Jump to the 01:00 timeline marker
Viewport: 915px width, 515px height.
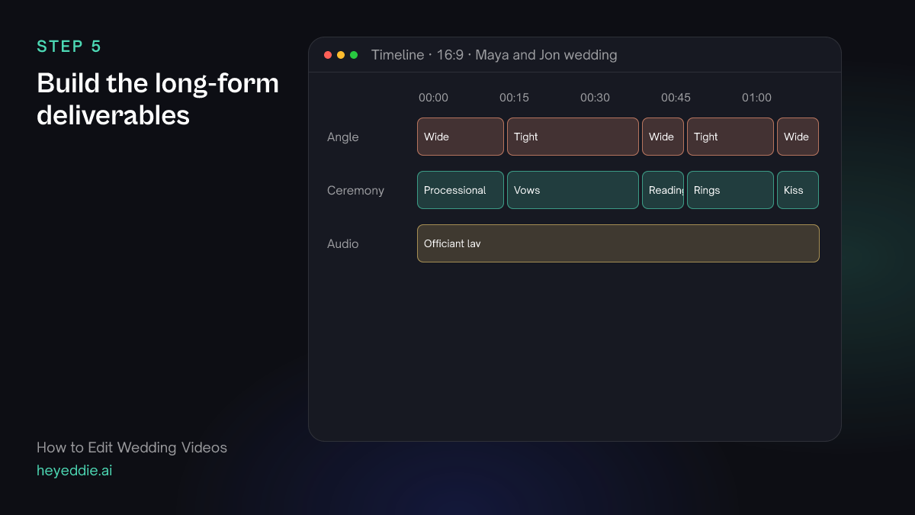pos(756,98)
